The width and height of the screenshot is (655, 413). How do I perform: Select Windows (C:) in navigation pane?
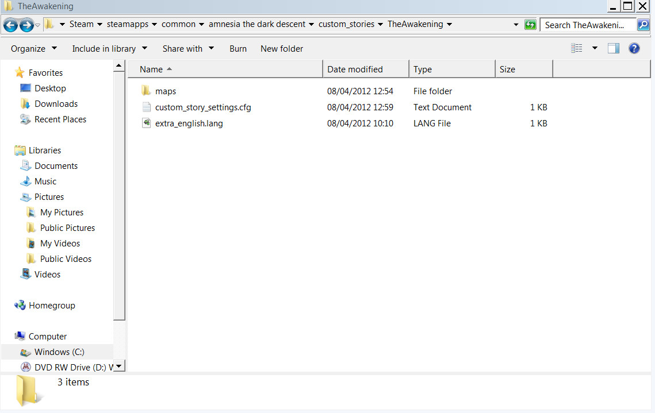pyautogui.click(x=59, y=352)
